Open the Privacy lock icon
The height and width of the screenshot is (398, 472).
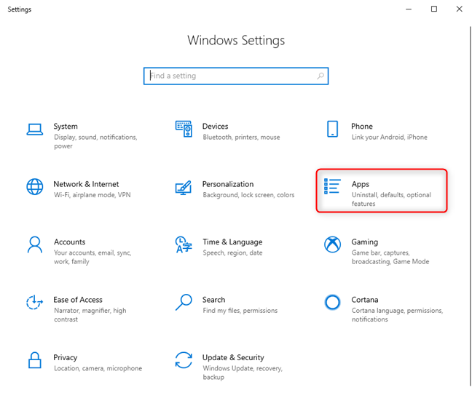(x=35, y=360)
